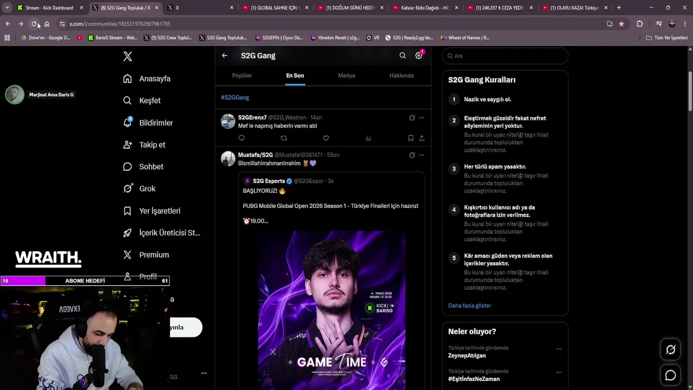Open #EşitİnfazNeZaman trending topic
This screenshot has height=390, width=693.
coord(474,379)
